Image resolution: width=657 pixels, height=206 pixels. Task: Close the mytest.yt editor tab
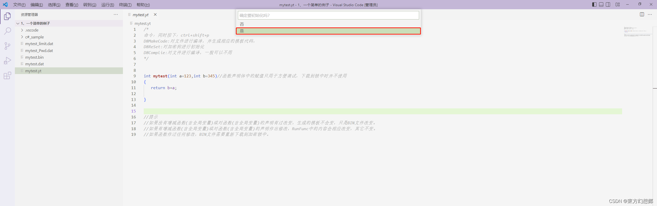pos(155,15)
